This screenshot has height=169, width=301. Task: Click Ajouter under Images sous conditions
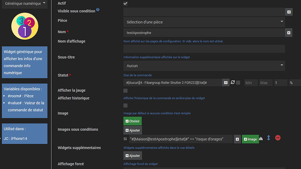point(133,131)
